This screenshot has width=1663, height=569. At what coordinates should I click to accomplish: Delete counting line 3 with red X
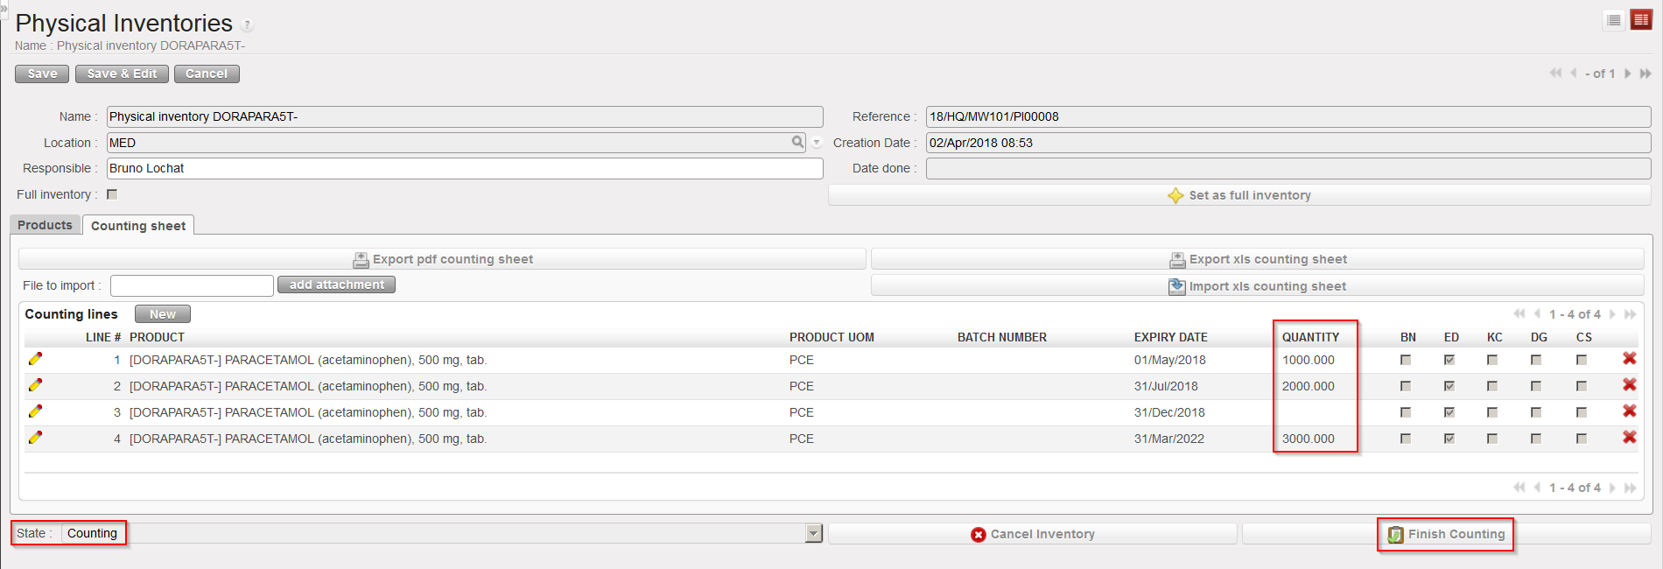point(1629,411)
